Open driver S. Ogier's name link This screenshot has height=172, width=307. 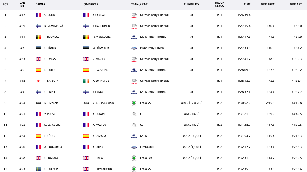[50, 15]
